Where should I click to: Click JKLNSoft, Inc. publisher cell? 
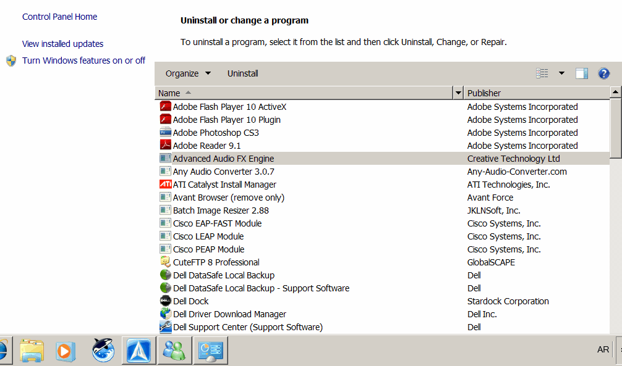(x=494, y=210)
